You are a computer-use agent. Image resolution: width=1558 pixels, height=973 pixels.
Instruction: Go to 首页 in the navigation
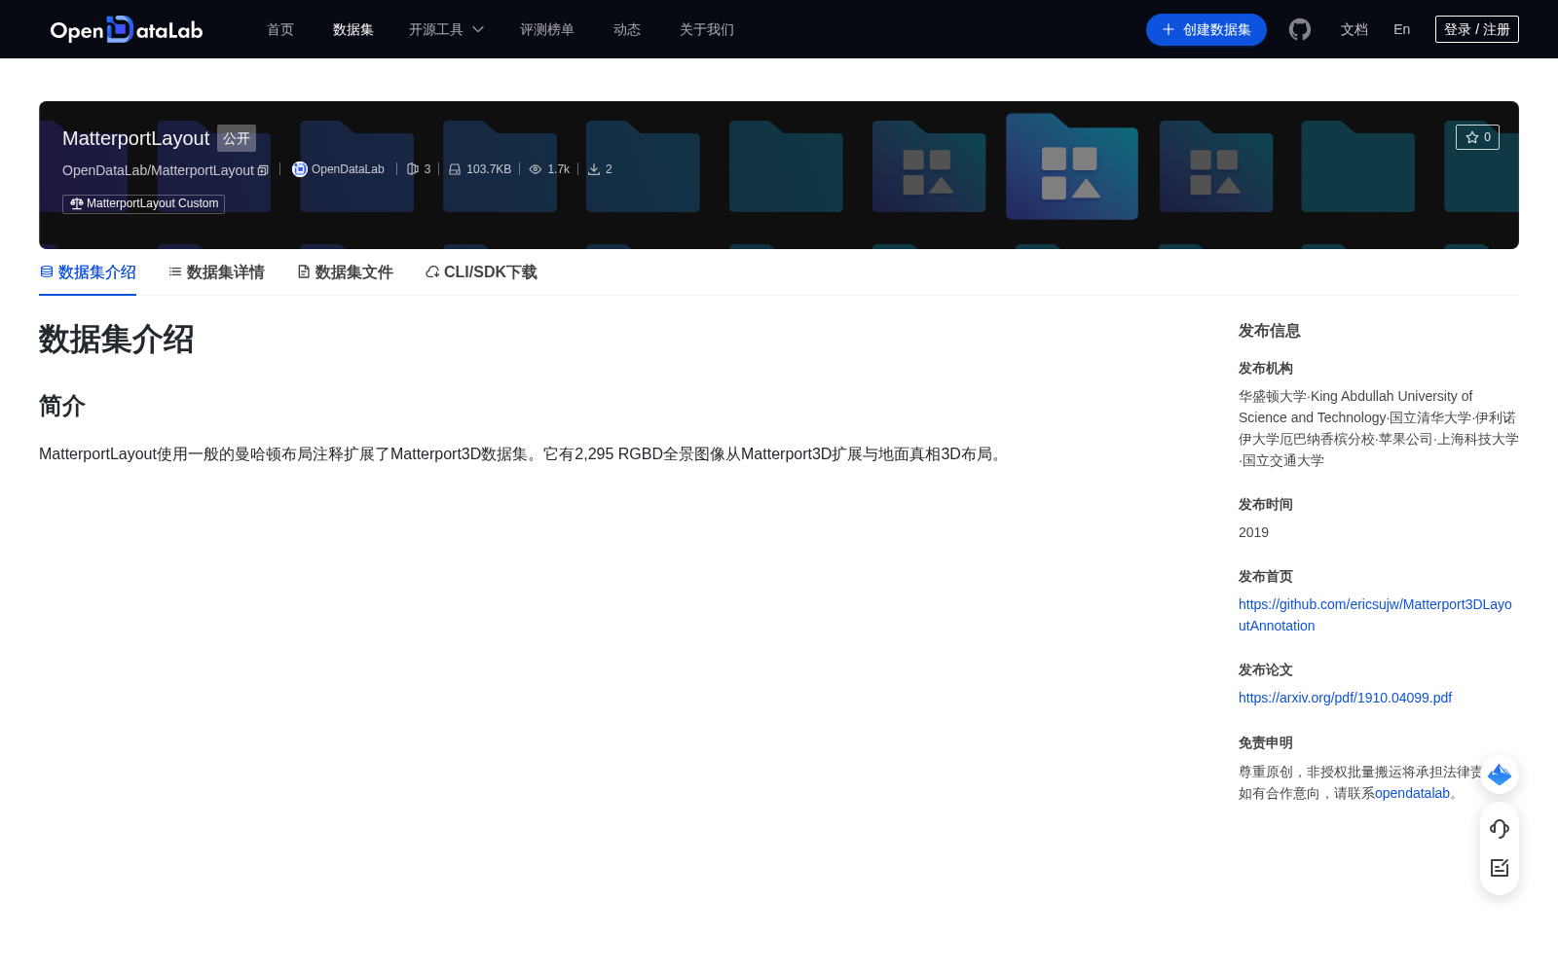(x=280, y=29)
